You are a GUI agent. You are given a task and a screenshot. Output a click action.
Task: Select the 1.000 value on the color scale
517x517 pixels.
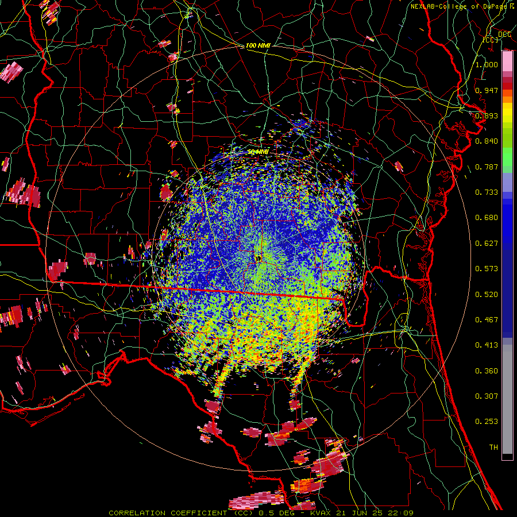click(x=487, y=64)
